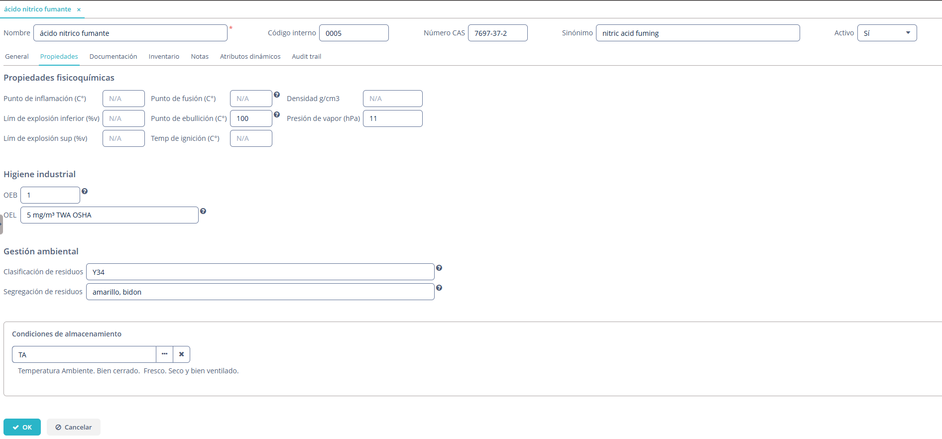
Task: Close the ácido nitrico fumante tab
Action: (79, 9)
